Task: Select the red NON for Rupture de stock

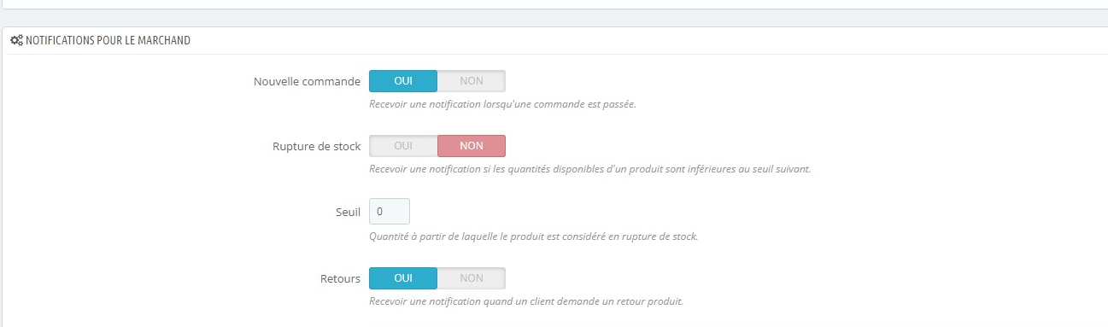Action: 472,146
